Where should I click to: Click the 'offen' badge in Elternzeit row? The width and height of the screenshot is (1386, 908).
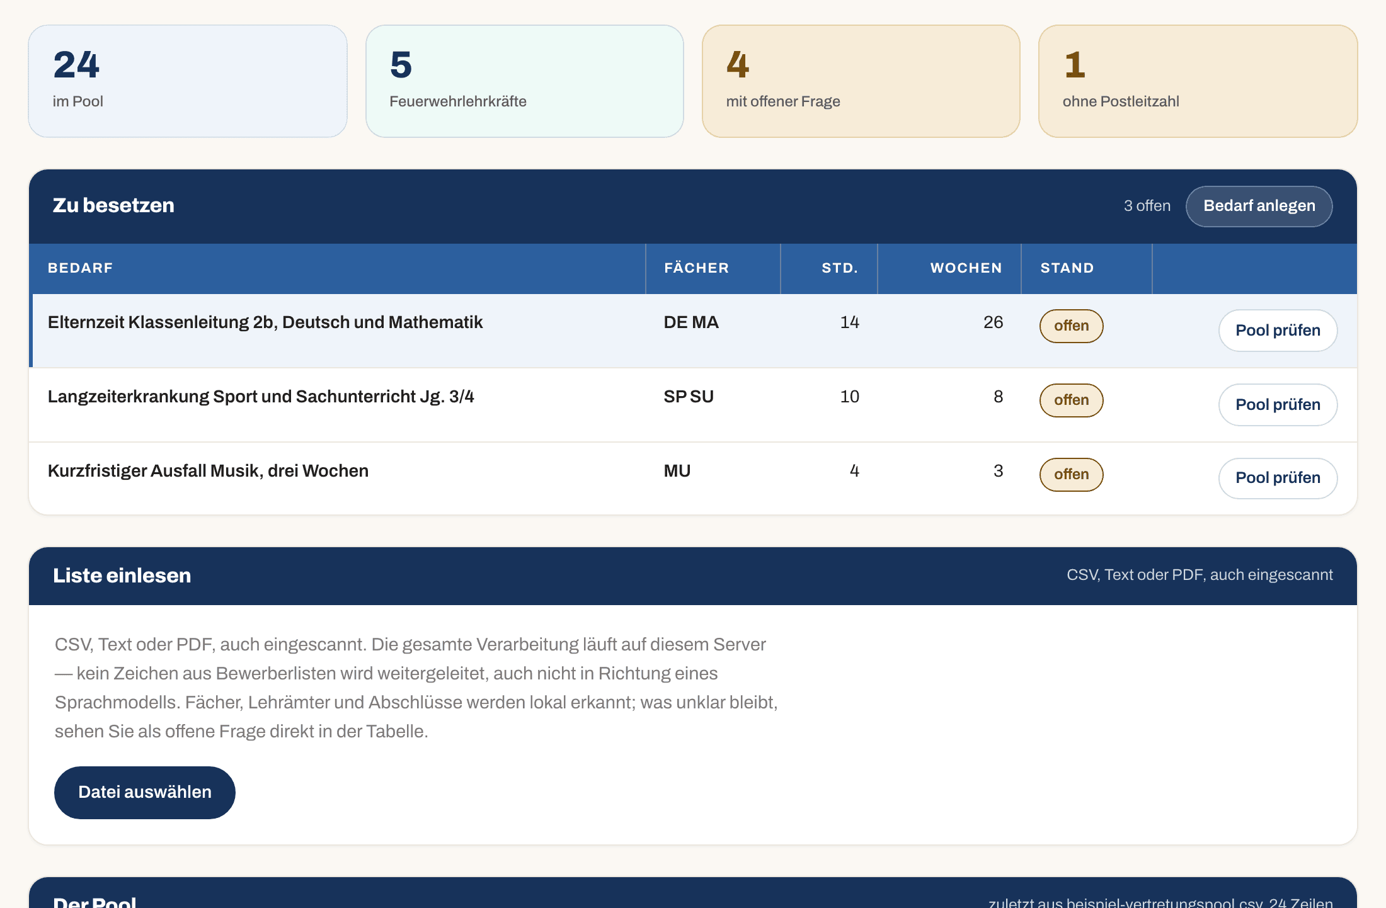point(1071,326)
